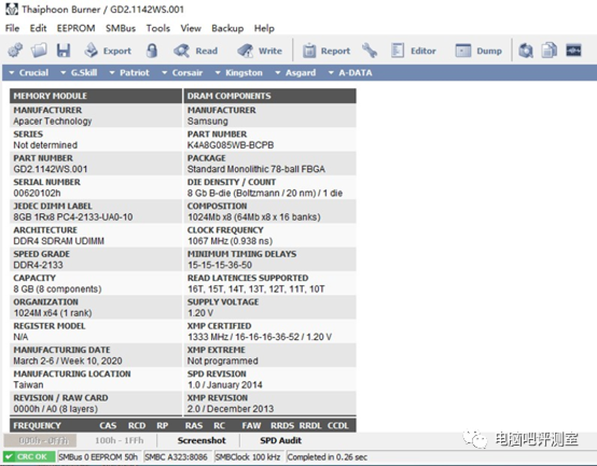Image resolution: width=597 pixels, height=466 pixels.
Task: Expand the Asgard dropdown
Action: [295, 73]
